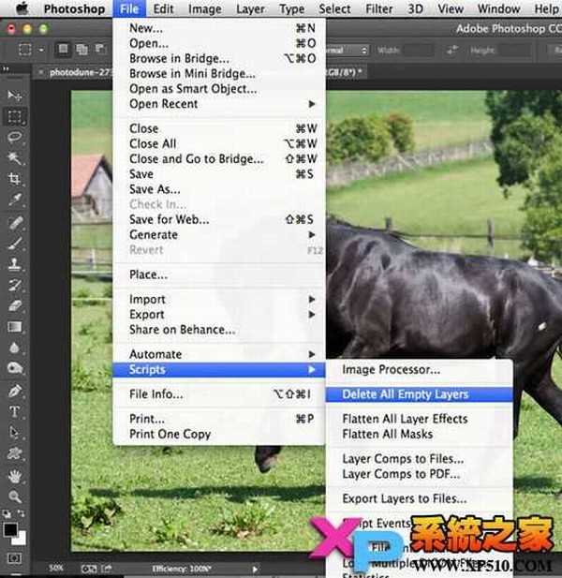Select the Eyedropper tool

point(15,200)
